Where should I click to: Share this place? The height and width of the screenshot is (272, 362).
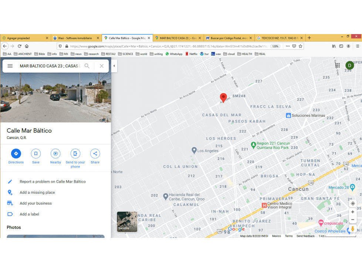(95, 157)
